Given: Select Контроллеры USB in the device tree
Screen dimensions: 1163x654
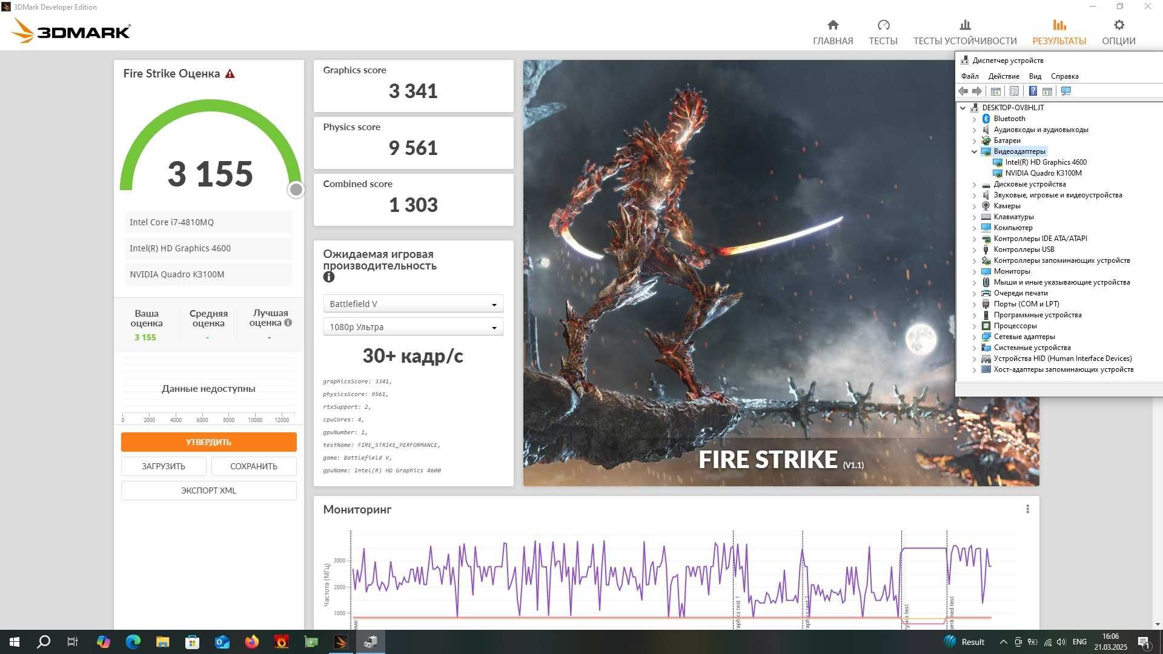Looking at the screenshot, I should [x=1024, y=249].
